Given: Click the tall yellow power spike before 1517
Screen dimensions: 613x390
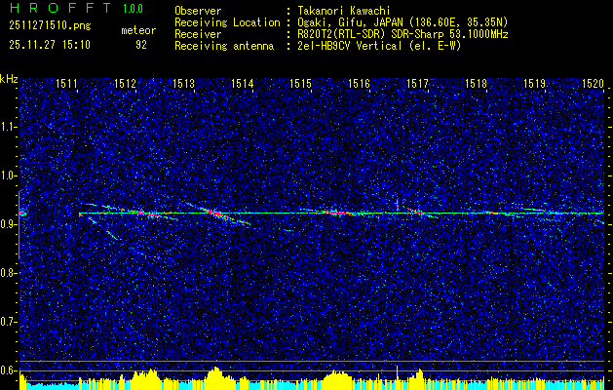Looking at the screenshot, I should pos(398,376).
